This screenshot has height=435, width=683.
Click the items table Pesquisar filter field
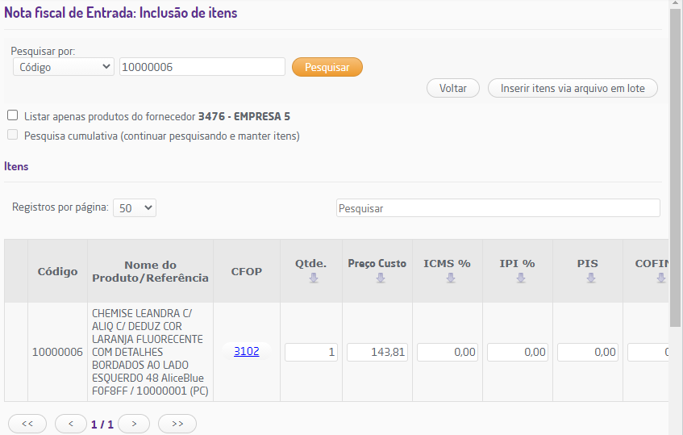coord(498,208)
